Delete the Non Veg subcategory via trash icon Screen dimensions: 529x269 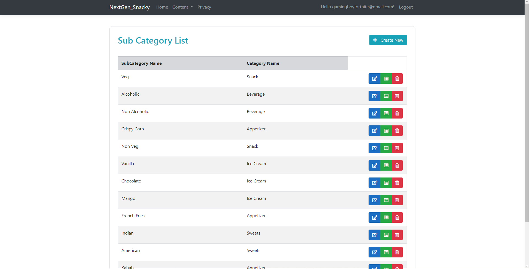point(397,148)
